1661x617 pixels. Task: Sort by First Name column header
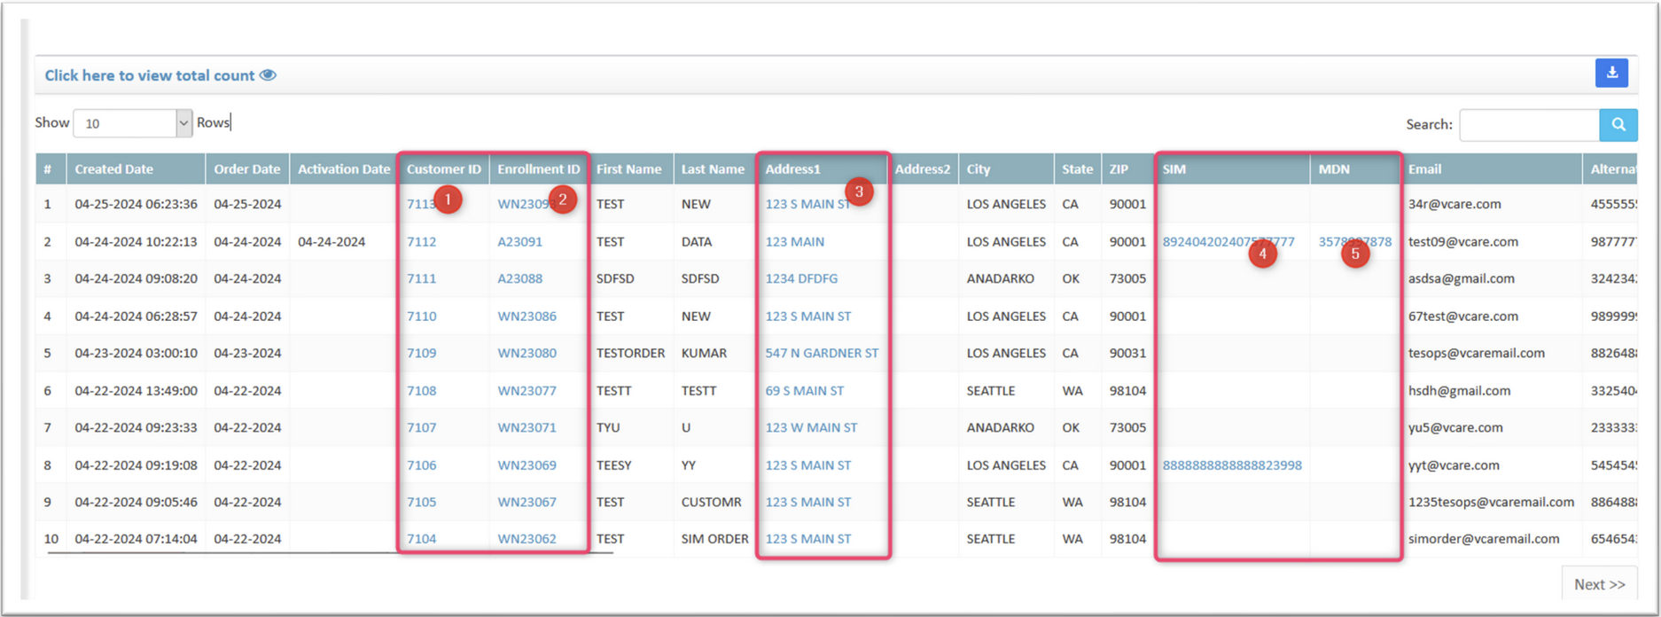pyautogui.click(x=628, y=168)
